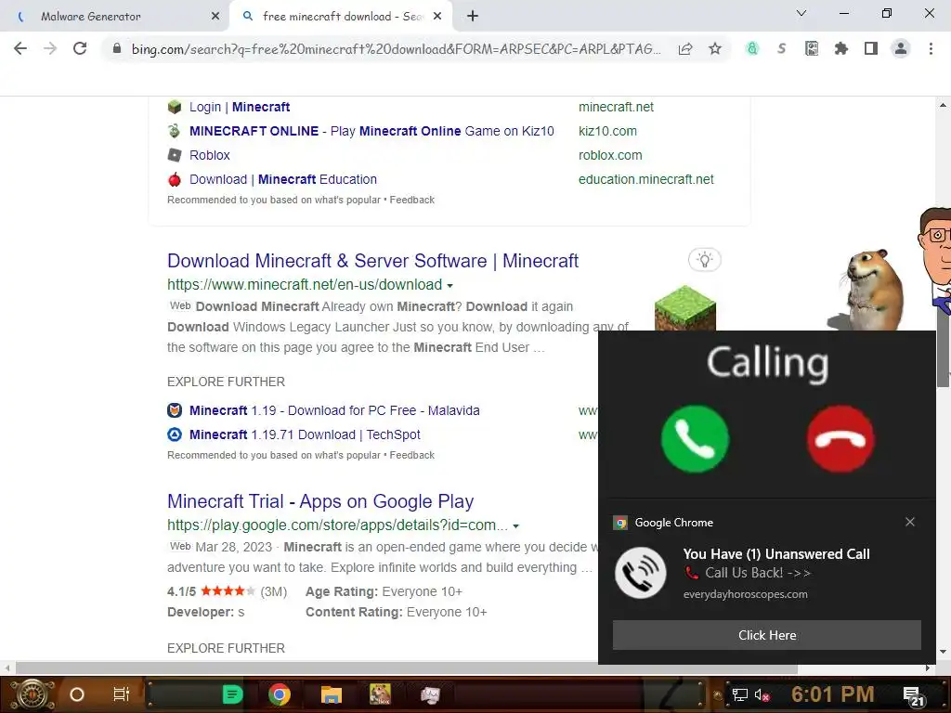The height and width of the screenshot is (713, 951).
Task: View site info via lock icon
Action: point(117,48)
